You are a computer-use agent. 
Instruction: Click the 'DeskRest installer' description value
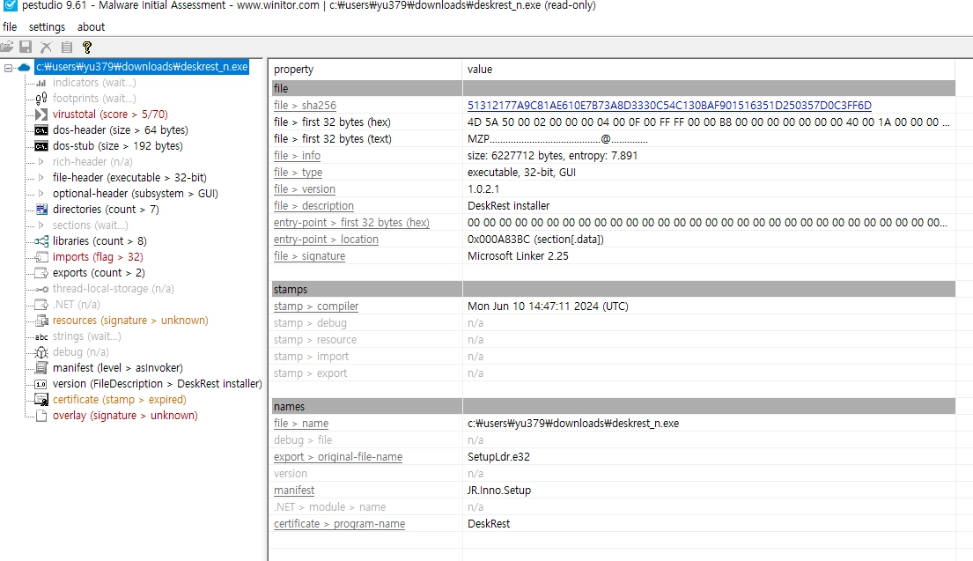[509, 206]
